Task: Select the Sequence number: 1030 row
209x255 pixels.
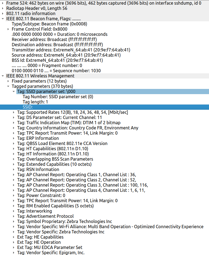Action: click(104, 71)
